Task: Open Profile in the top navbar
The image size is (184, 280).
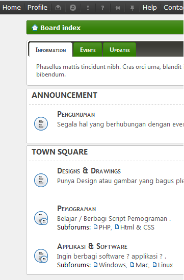Action: pos(37,8)
